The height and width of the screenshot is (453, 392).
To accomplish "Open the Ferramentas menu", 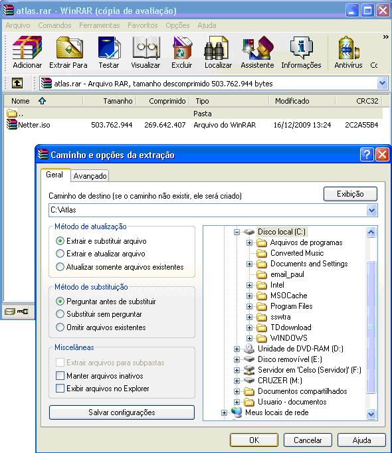I will pyautogui.click(x=100, y=25).
